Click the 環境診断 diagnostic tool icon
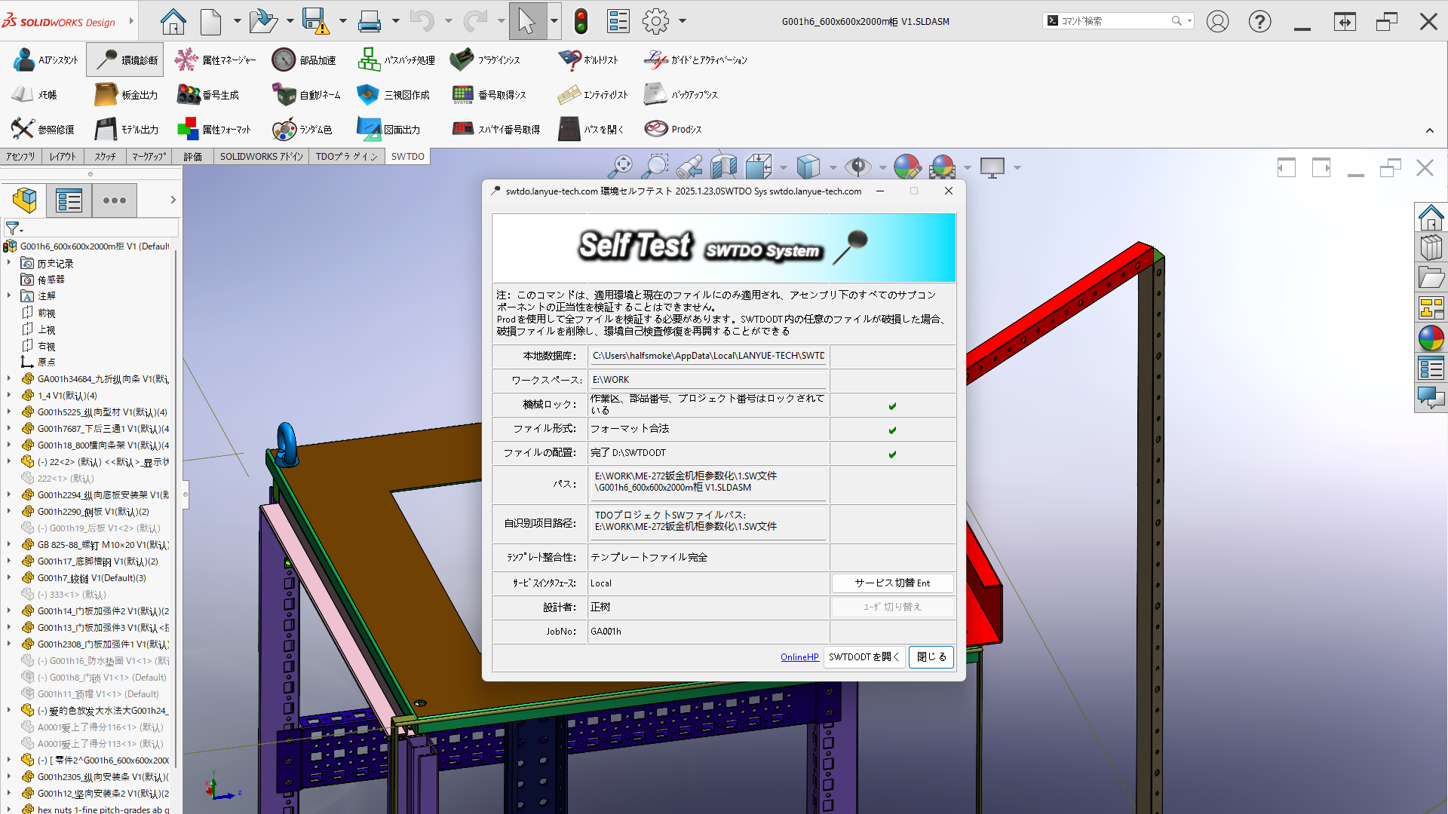 pyautogui.click(x=107, y=60)
